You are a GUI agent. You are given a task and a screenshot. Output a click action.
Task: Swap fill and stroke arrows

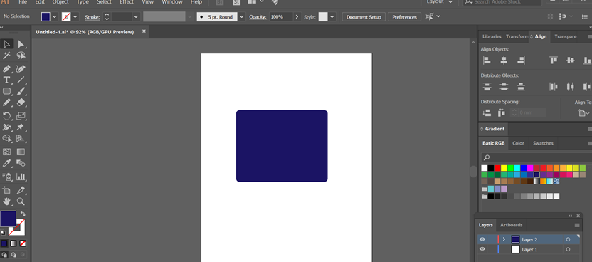[23, 214]
